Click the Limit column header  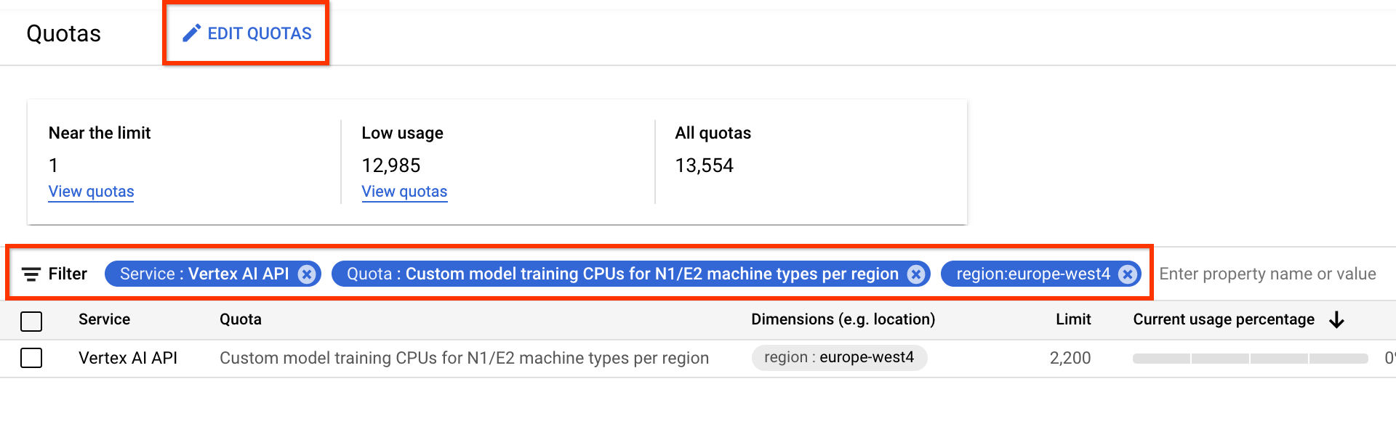click(1073, 319)
